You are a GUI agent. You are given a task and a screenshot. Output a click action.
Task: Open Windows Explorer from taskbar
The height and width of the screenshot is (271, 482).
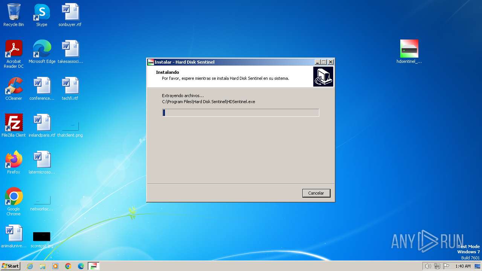[43, 266]
